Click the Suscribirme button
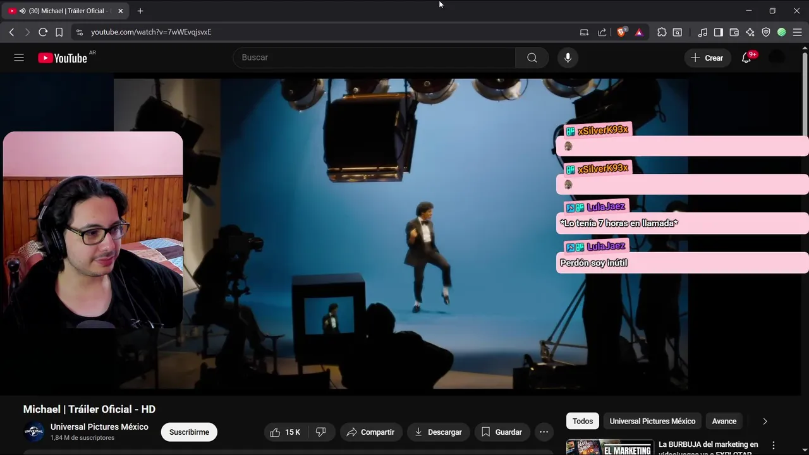This screenshot has height=455, width=809. tap(189, 432)
